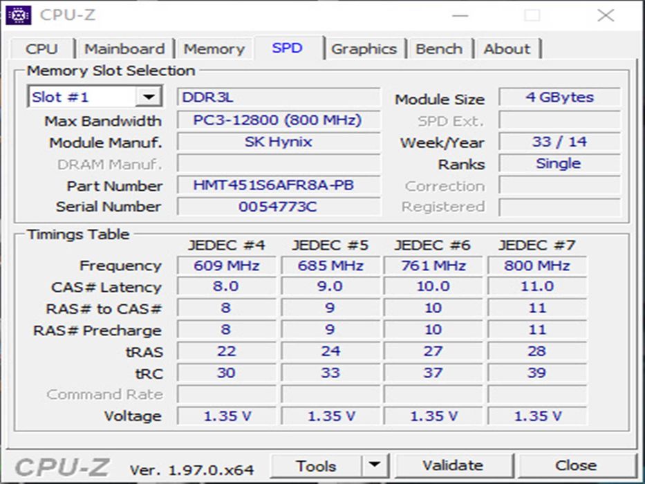Go to the Memory tab
The height and width of the screenshot is (484, 645).
point(214,49)
